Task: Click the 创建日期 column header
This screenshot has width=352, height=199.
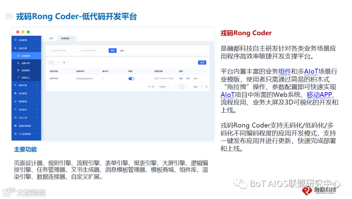Action: coord(158,71)
